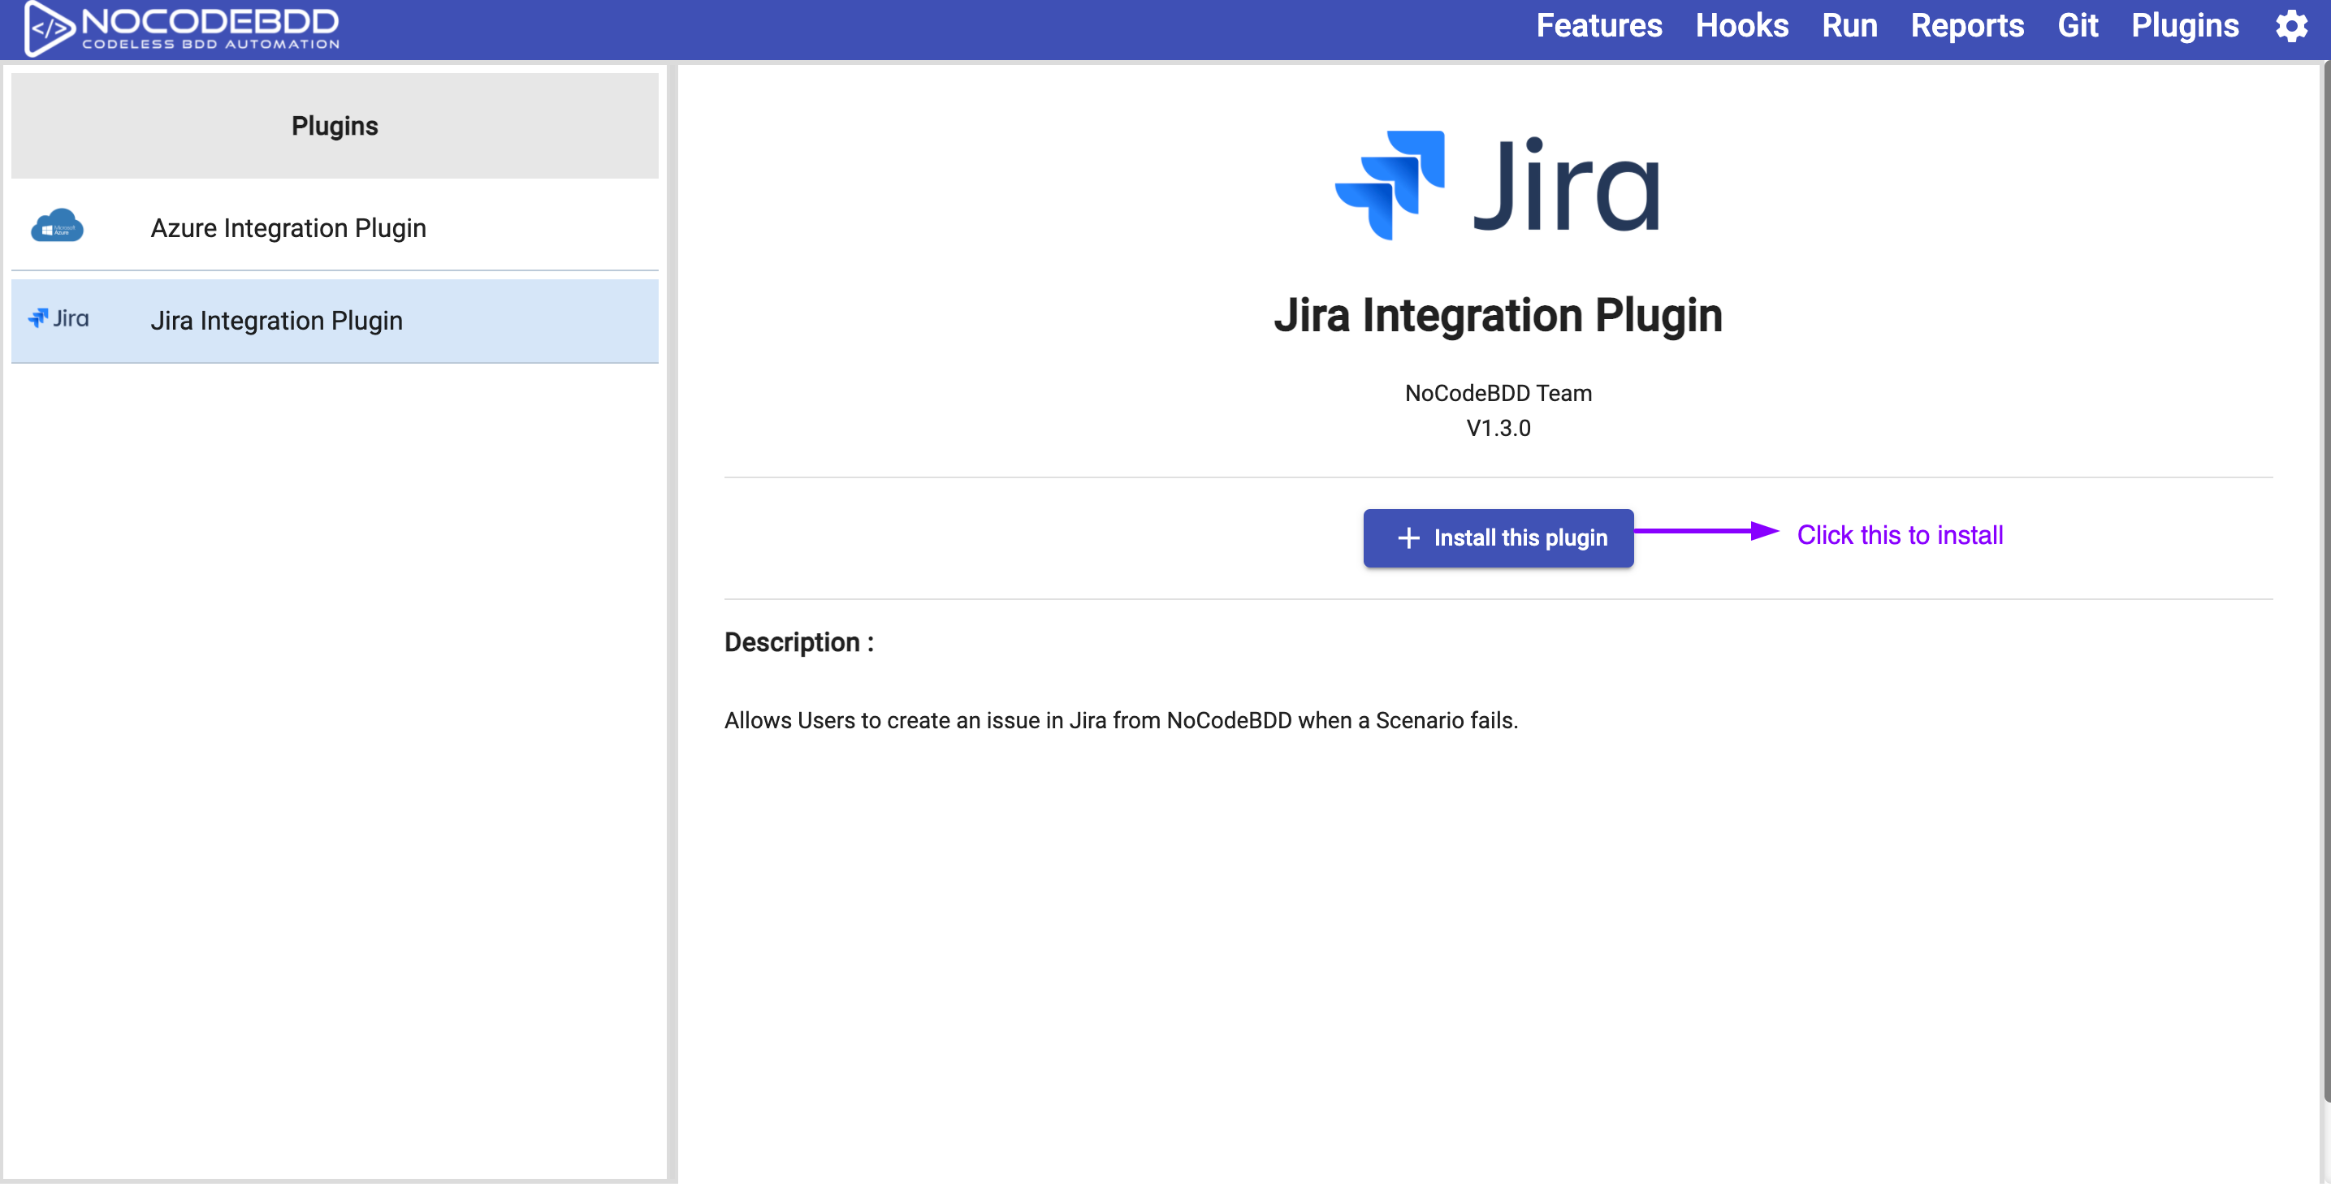Select the Jira icon in the plugin list
Image resolution: width=2331 pixels, height=1187 pixels.
click(60, 319)
